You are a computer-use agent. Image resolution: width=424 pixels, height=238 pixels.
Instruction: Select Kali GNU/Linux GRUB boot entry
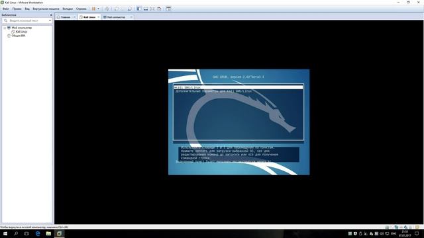238,87
